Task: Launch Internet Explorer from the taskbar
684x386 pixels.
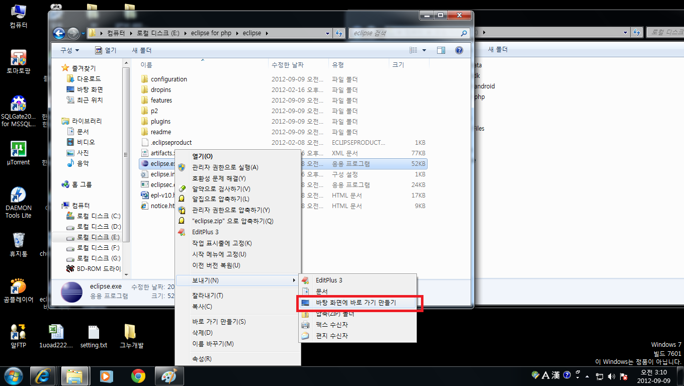Action: click(43, 375)
